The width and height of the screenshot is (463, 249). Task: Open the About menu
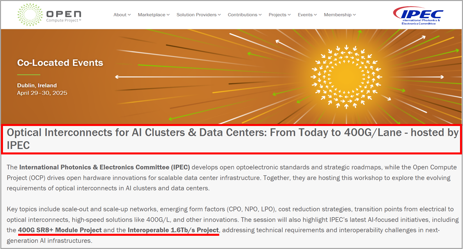coord(122,15)
